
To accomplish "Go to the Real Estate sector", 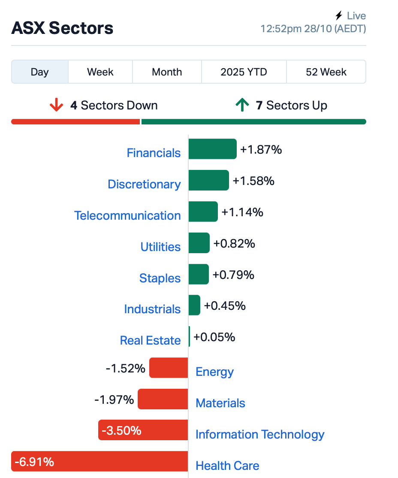I will pyautogui.click(x=150, y=340).
